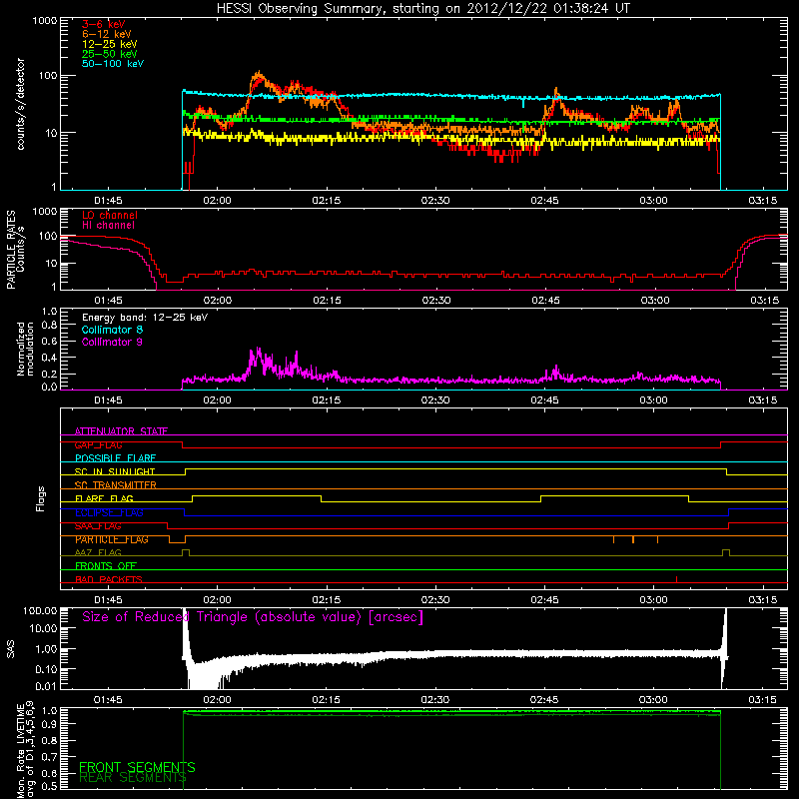Click 'Energy band: 12-25 keV' label
Screen dimensions: 799x799
145,318
